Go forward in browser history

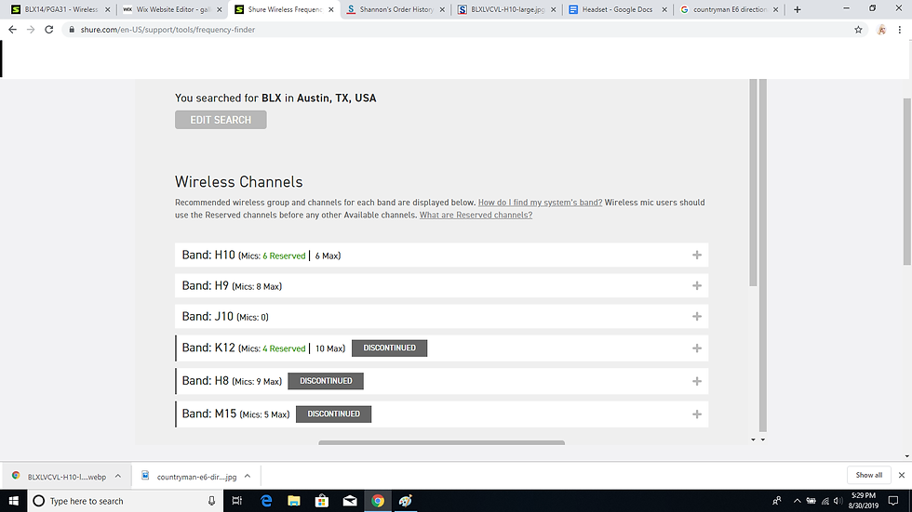tap(31, 30)
